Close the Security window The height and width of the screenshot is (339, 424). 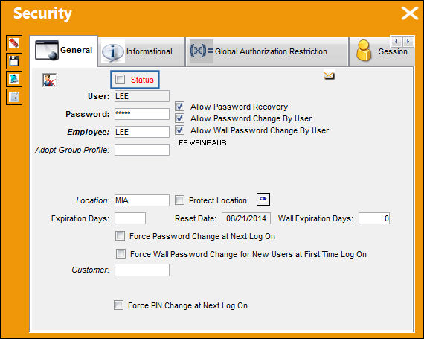coord(410,13)
